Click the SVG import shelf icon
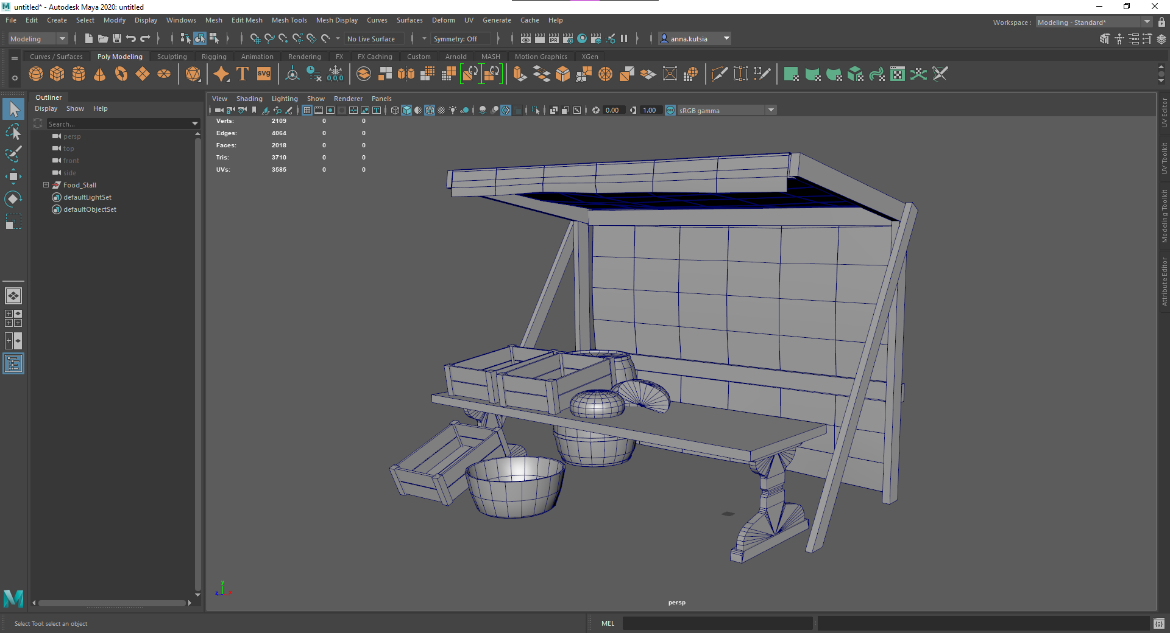 point(264,74)
